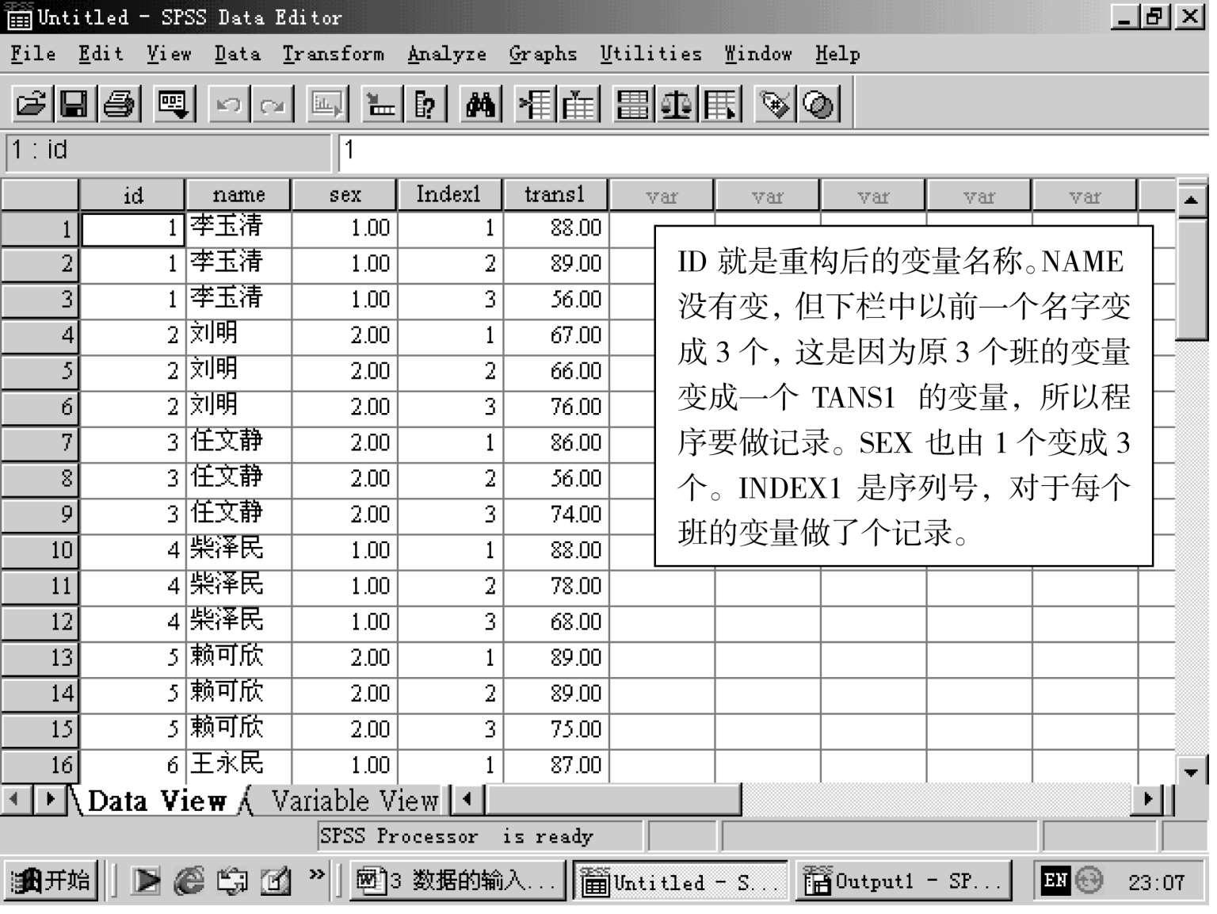Select the Index1 column header
1217x914 pixels.
point(449,195)
